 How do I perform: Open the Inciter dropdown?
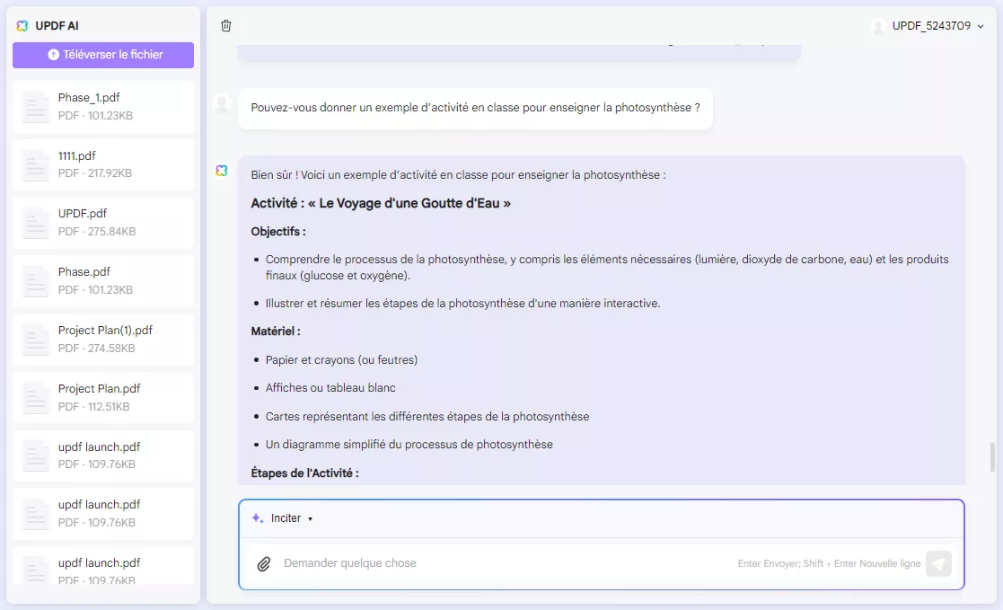click(287, 517)
